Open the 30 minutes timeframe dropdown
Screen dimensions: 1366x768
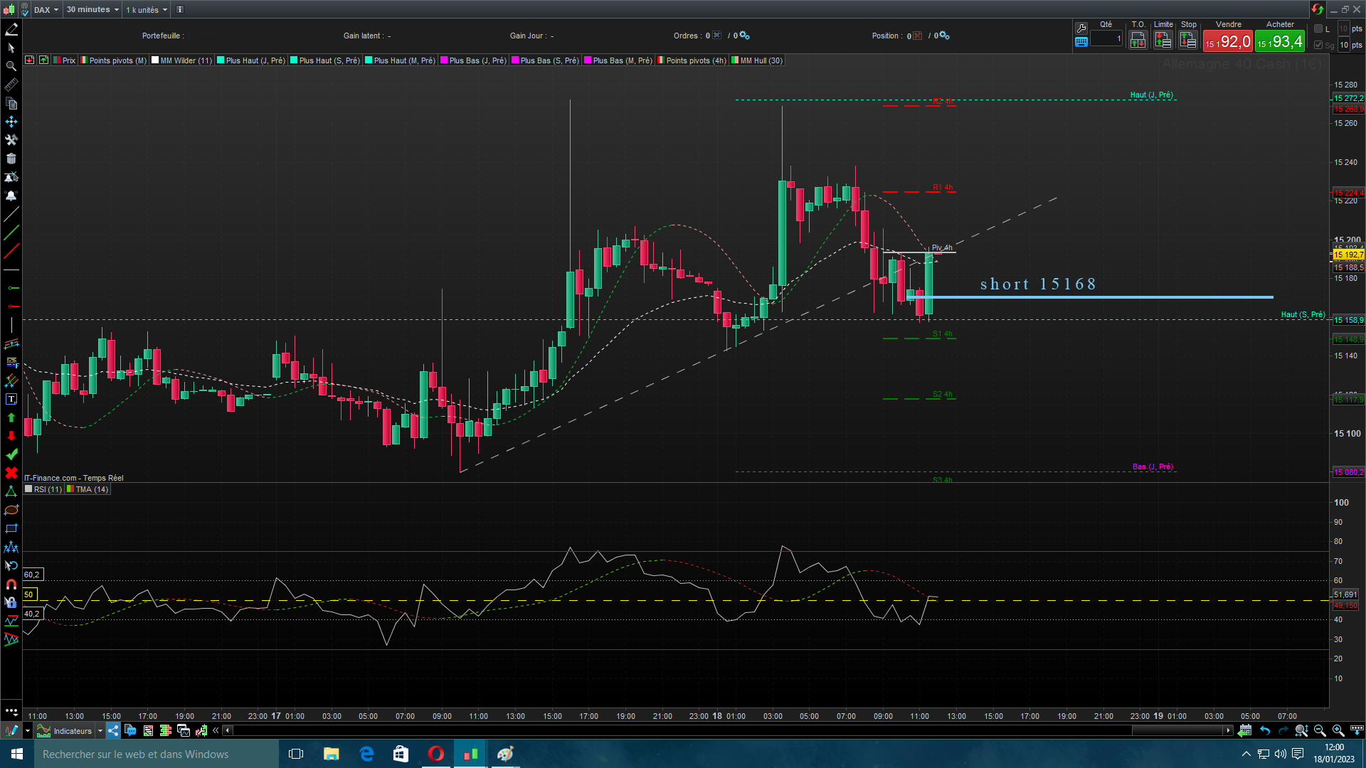pos(92,9)
